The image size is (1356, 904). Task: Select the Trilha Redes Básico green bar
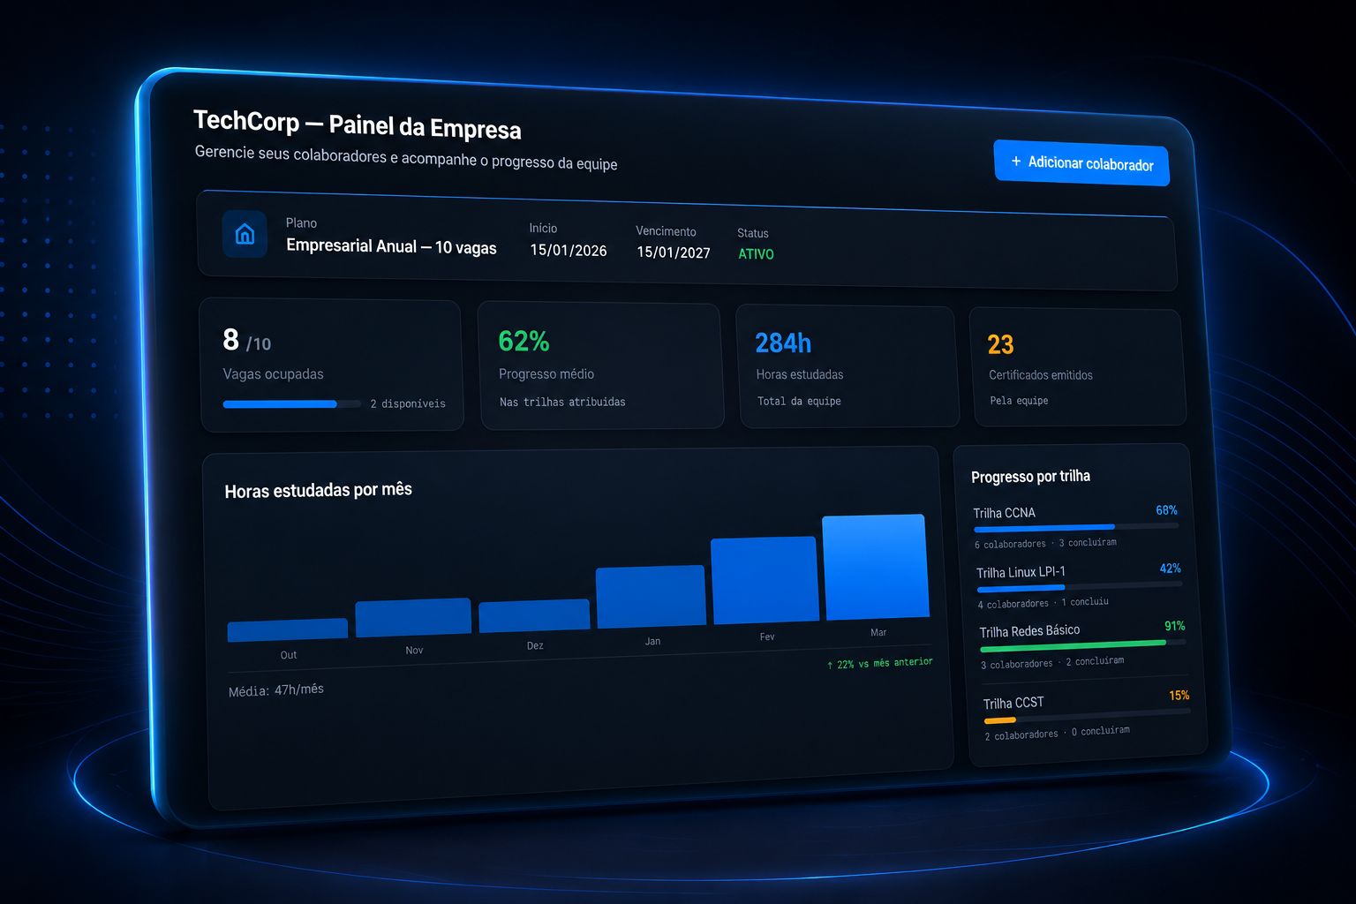point(1073,646)
